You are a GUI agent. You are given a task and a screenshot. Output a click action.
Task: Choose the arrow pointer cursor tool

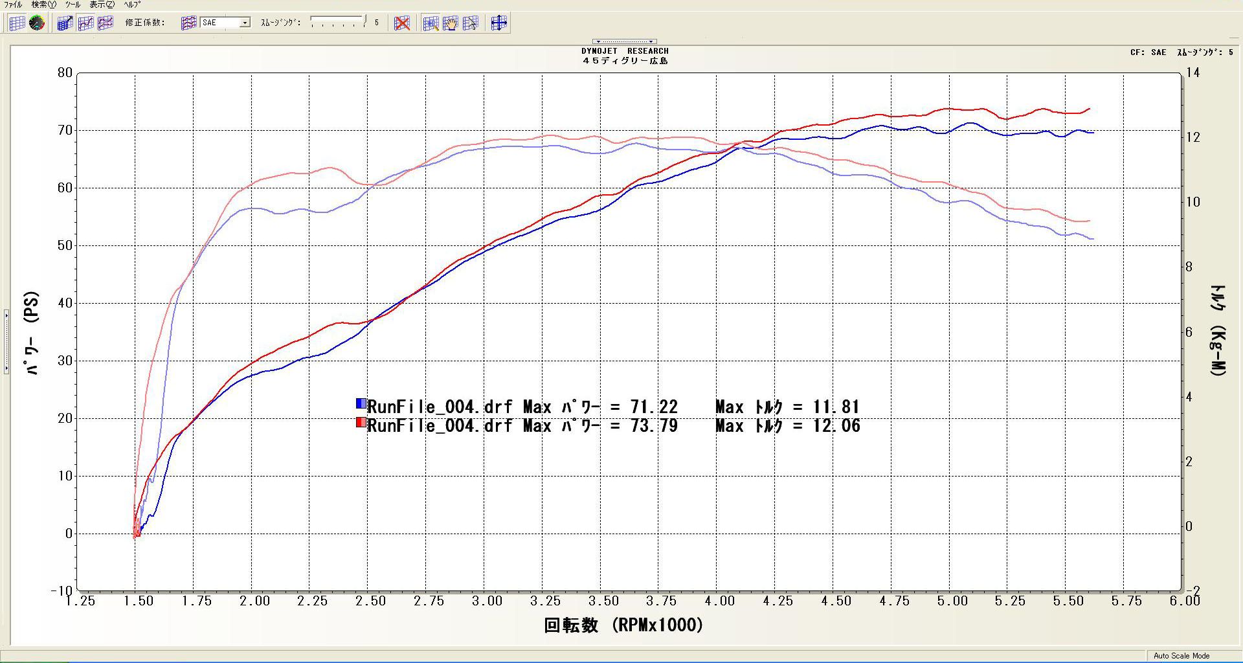[x=471, y=23]
